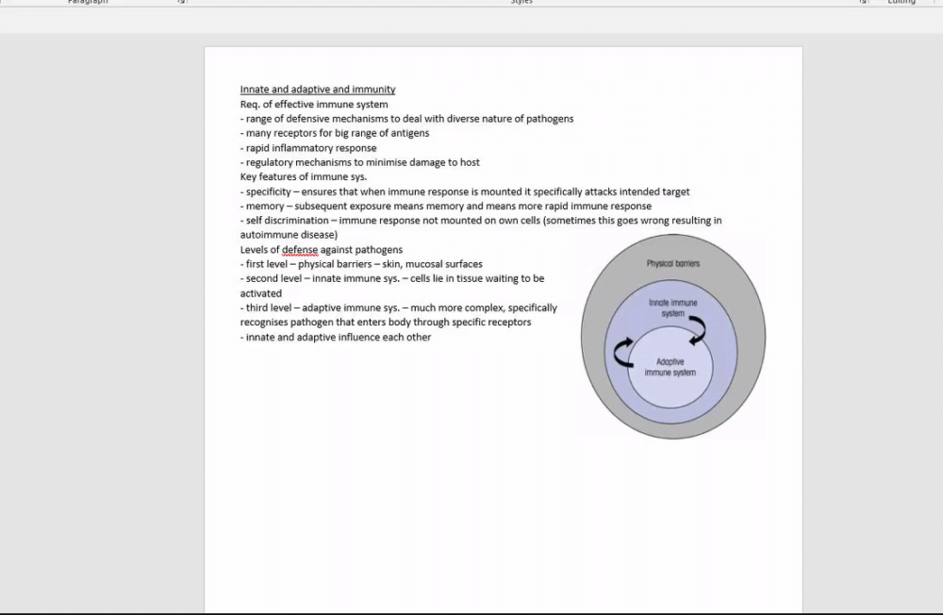943x615 pixels.
Task: Click the right curved arrow in diagram
Action: [697, 331]
